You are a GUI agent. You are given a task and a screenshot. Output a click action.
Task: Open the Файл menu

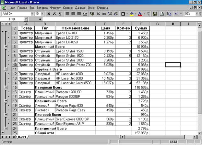[x=11, y=8]
